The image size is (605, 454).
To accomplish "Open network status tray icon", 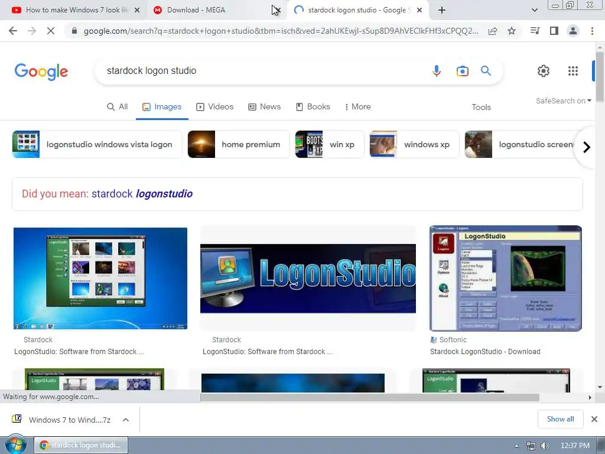I will [x=531, y=446].
